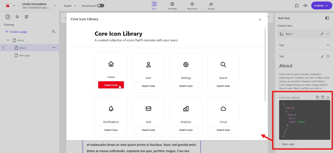Image resolution: width=334 pixels, height=153 pixels.
Task: Toggle the Shared layout switch
Action: [x=101, y=6]
